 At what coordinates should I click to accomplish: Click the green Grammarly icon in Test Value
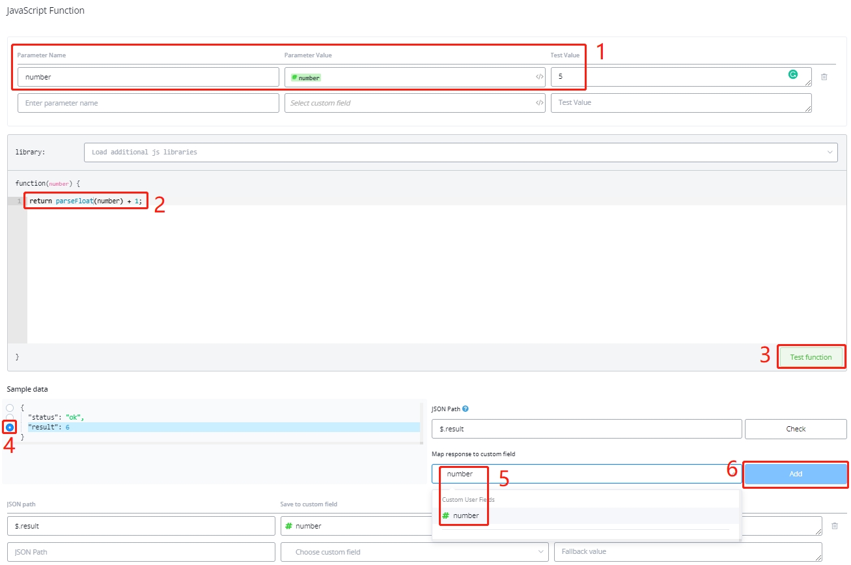(x=792, y=75)
